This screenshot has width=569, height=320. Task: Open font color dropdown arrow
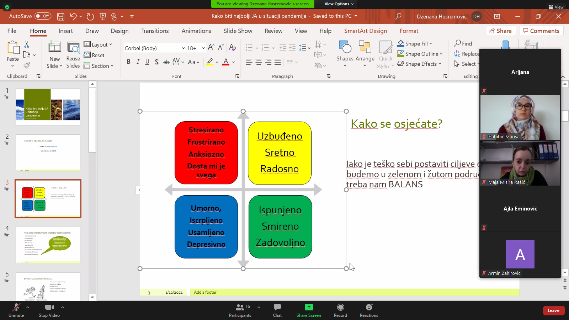click(x=234, y=62)
